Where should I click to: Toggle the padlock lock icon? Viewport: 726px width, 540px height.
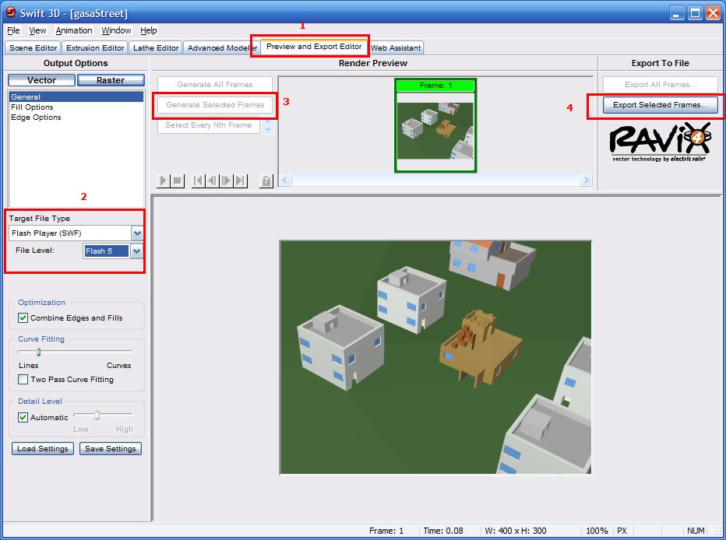point(266,181)
